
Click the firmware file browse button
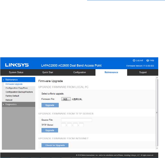66,99
